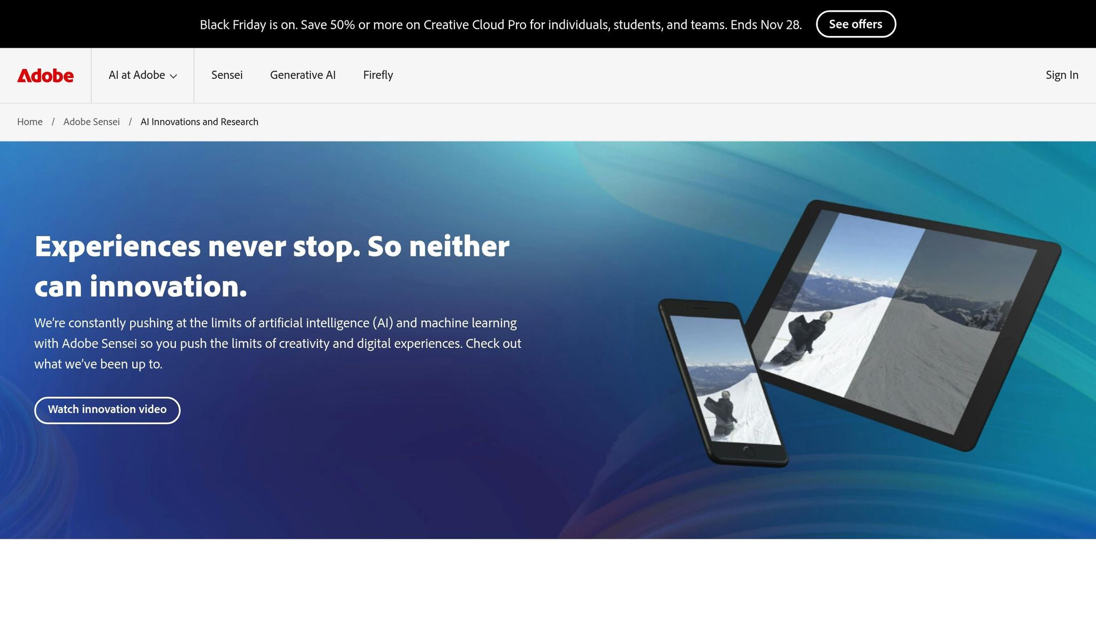This screenshot has width=1096, height=617.
Task: Click the smartphone image with snowboarder
Action: pyautogui.click(x=722, y=382)
